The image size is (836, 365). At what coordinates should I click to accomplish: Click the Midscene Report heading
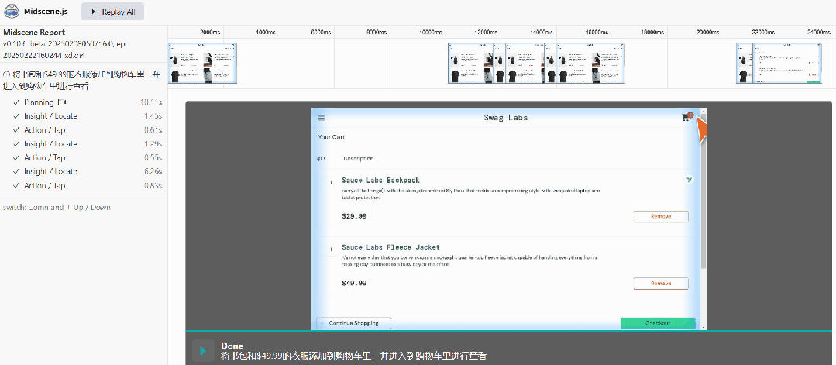click(x=34, y=33)
